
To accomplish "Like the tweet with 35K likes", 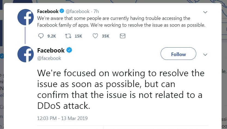I will coord(95,36).
